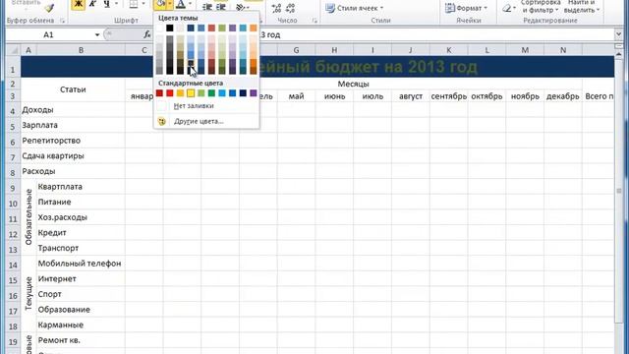Click the Зарплата cell

pos(73,125)
